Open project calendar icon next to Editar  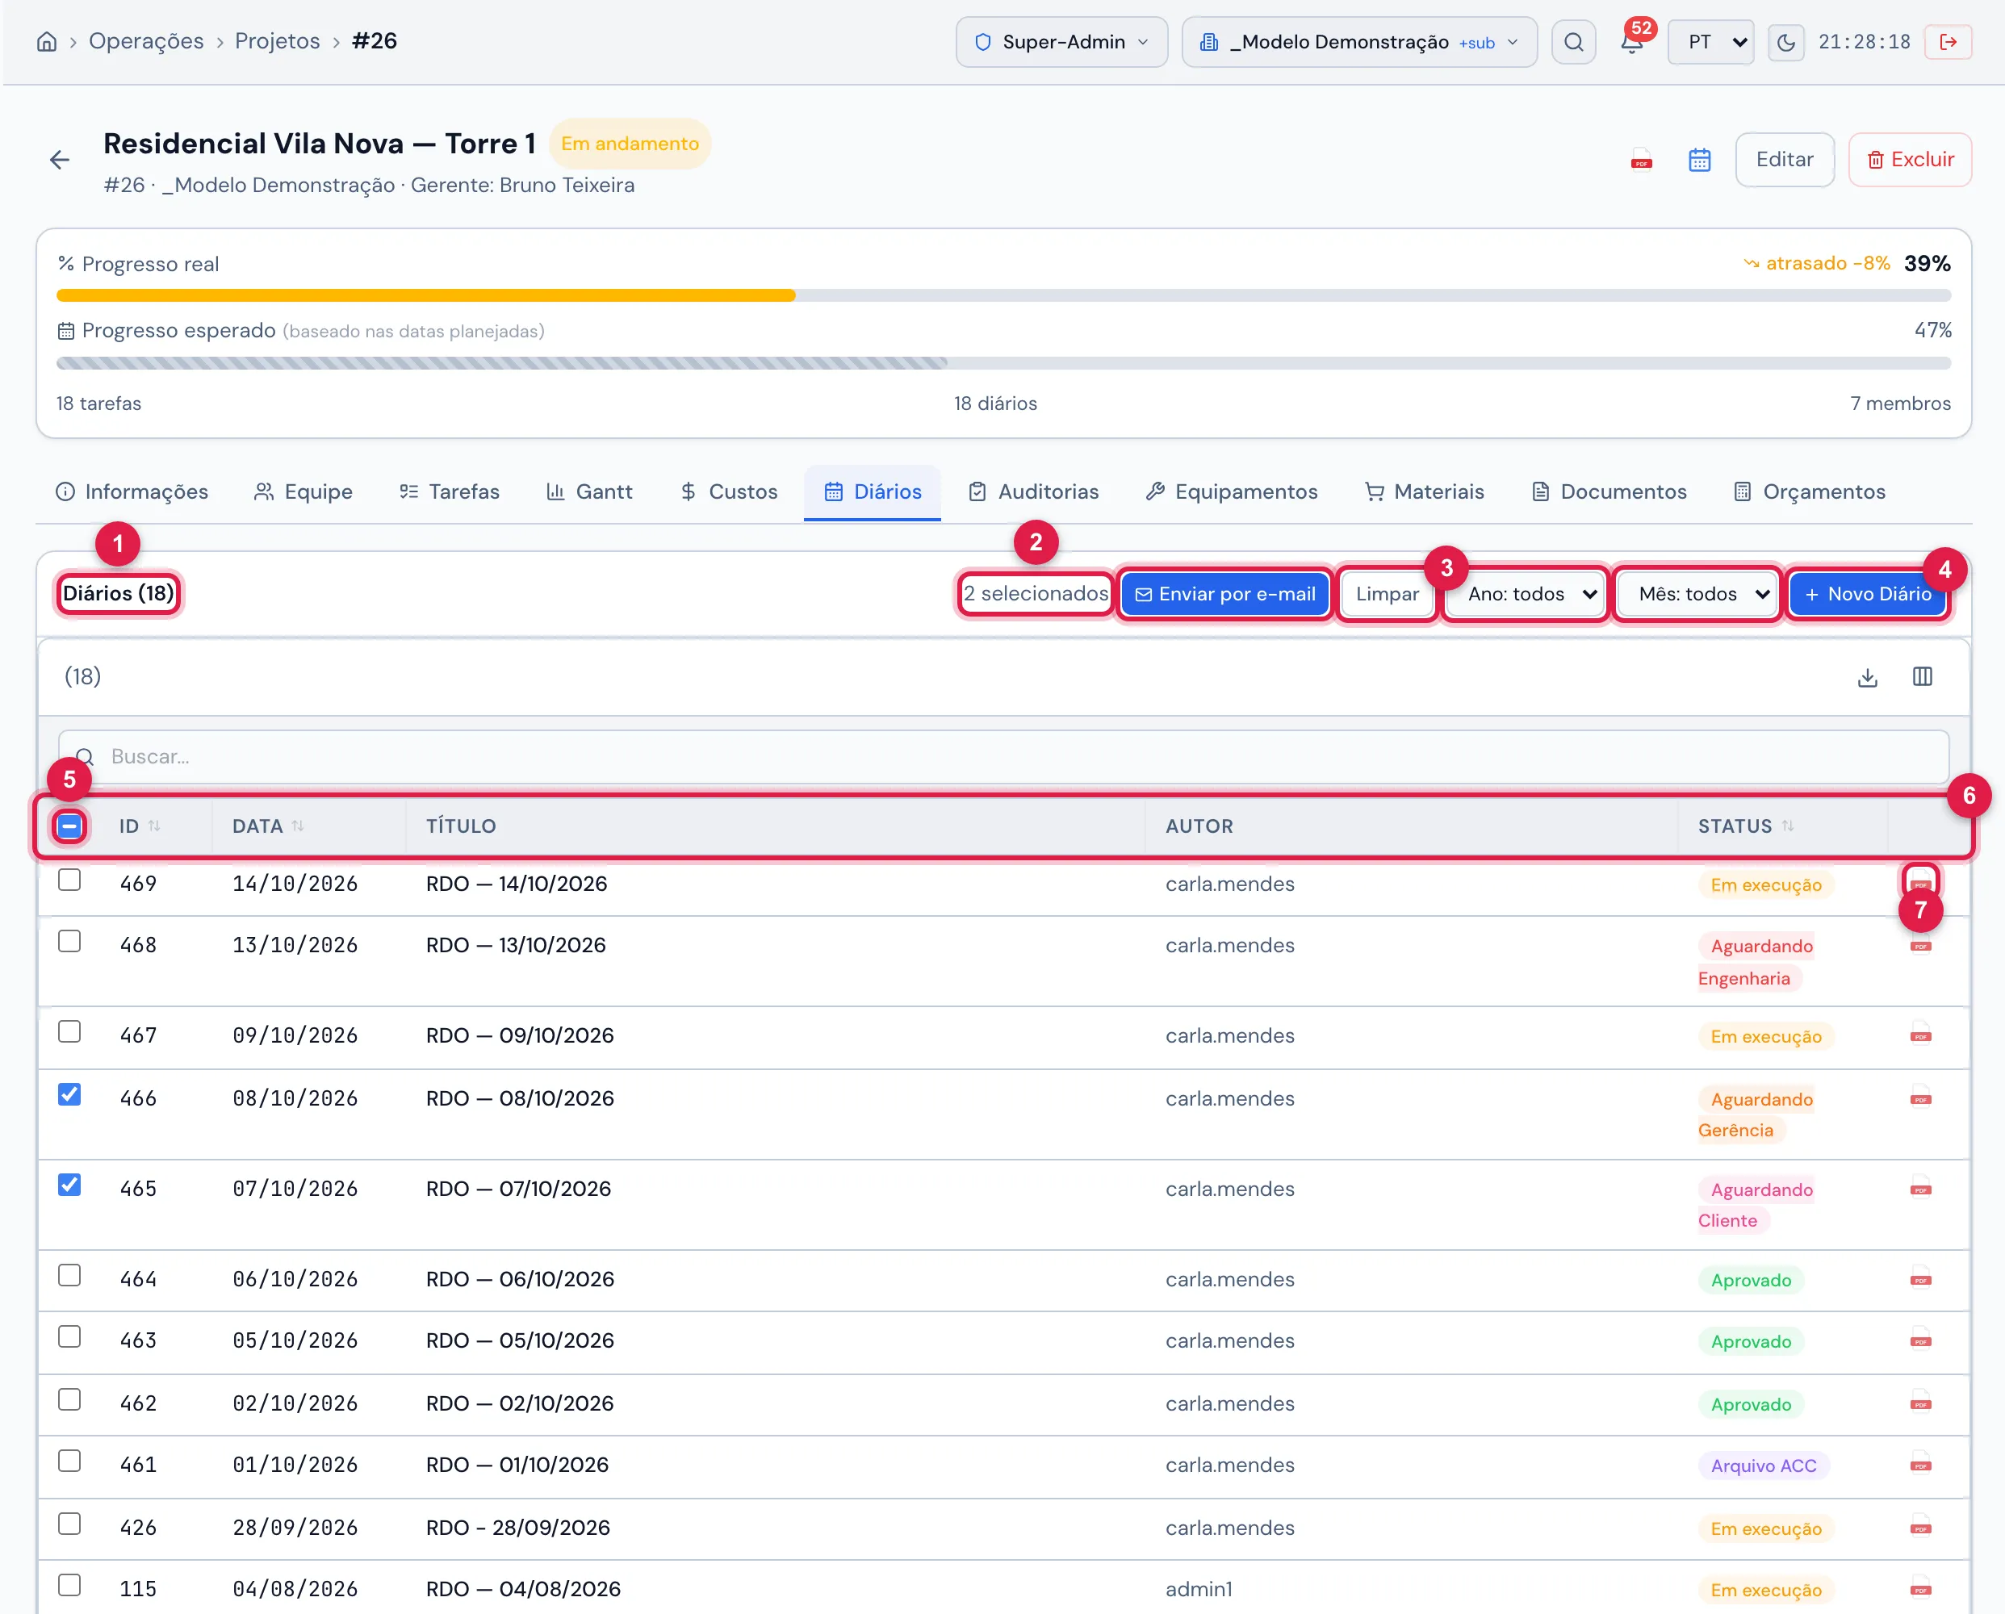point(1699,160)
